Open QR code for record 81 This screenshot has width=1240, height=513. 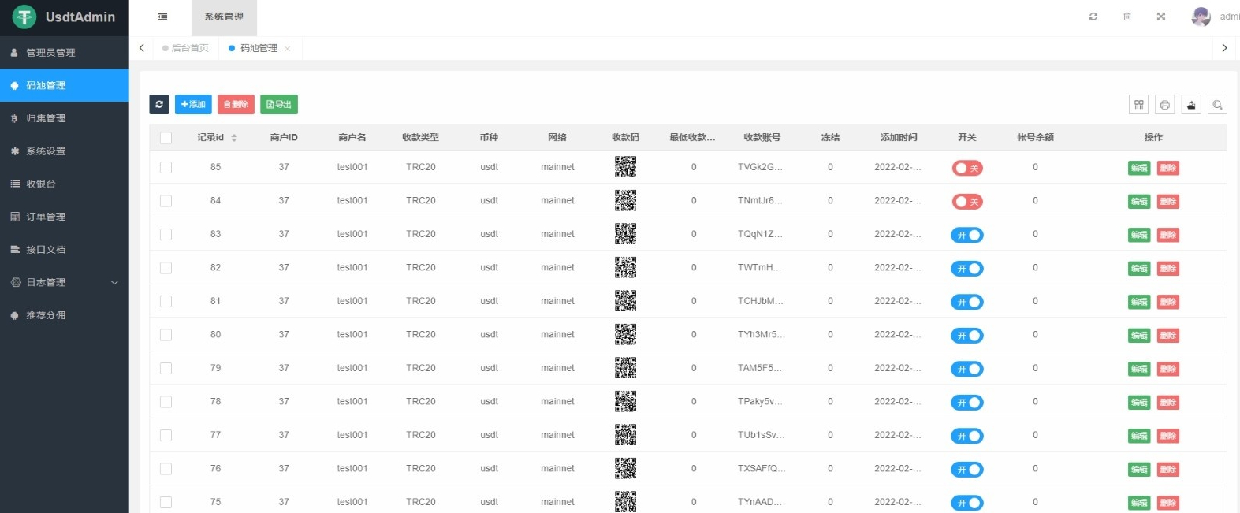pos(625,301)
